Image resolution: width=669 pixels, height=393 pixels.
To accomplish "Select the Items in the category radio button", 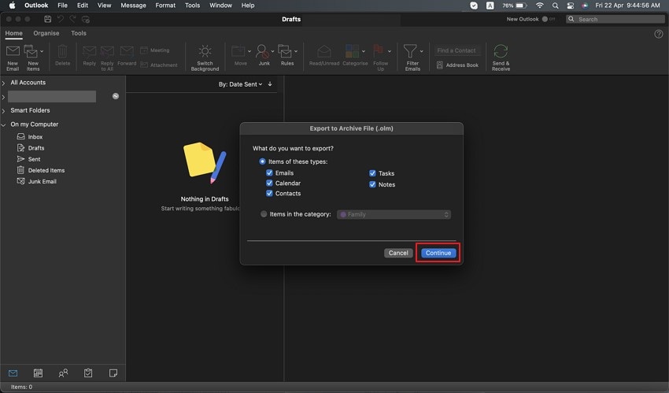I will tap(264, 214).
